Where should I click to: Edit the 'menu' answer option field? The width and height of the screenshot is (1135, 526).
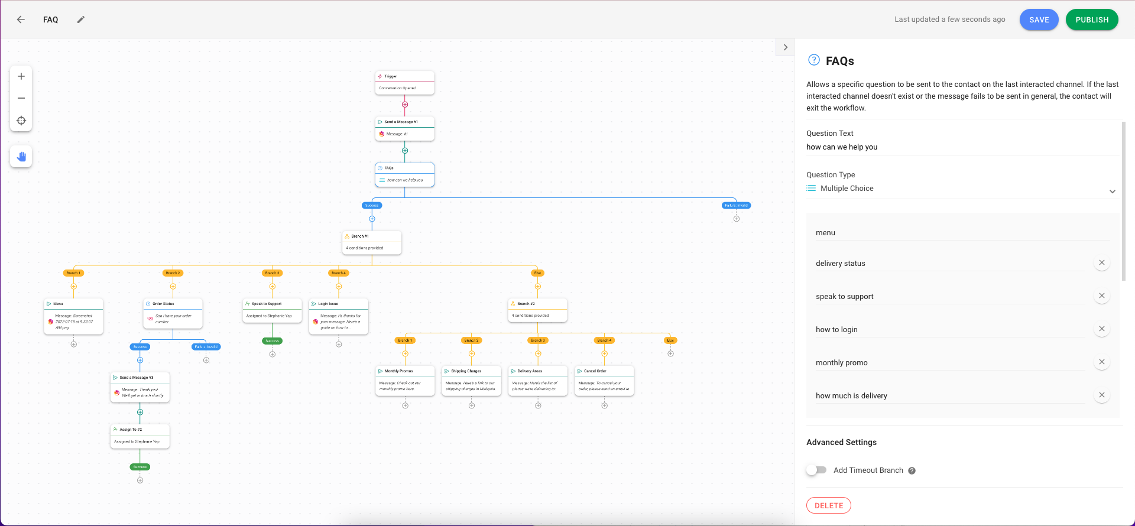tap(962, 233)
